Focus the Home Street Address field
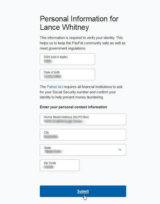The height and width of the screenshot is (204, 160). (83, 119)
